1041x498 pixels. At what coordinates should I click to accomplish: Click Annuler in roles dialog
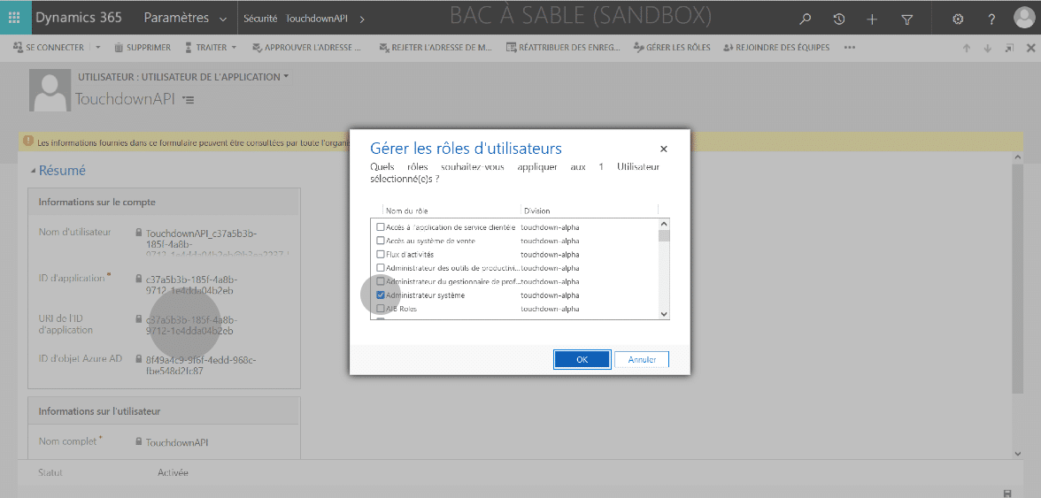(641, 359)
